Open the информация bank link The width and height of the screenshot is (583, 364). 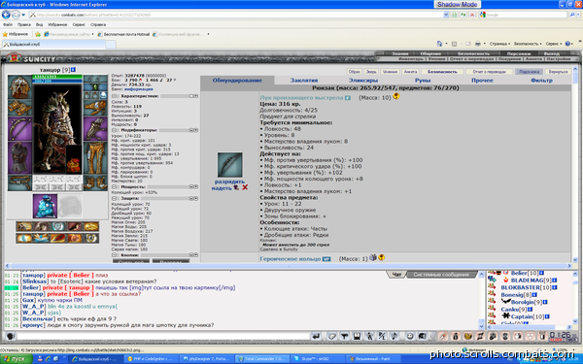click(x=138, y=89)
